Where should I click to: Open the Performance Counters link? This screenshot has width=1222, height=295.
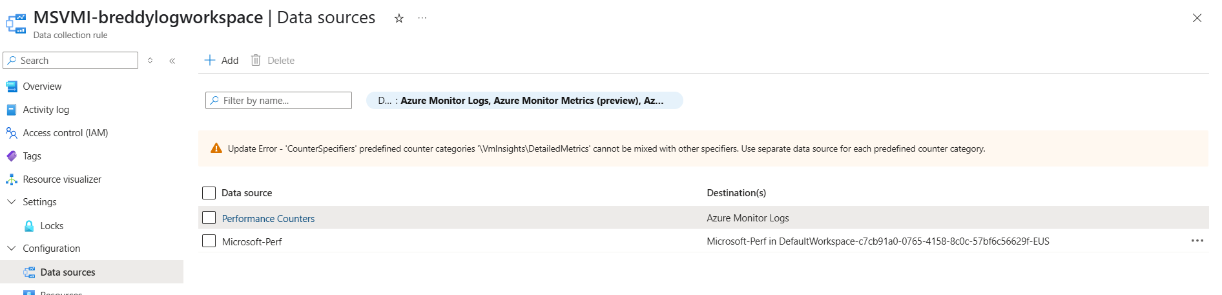268,219
